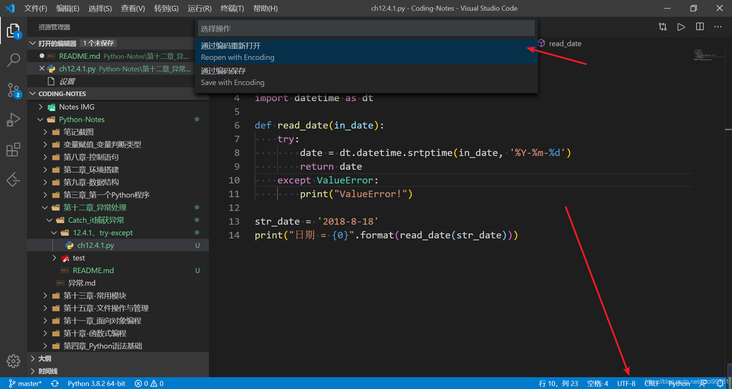
Task: Open the 帮助(H) menu
Action: click(x=265, y=8)
